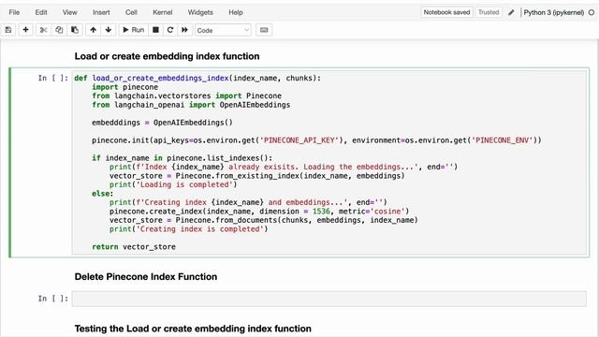Click the 'def load_or_create_embeddings_index' line

click(x=197, y=78)
